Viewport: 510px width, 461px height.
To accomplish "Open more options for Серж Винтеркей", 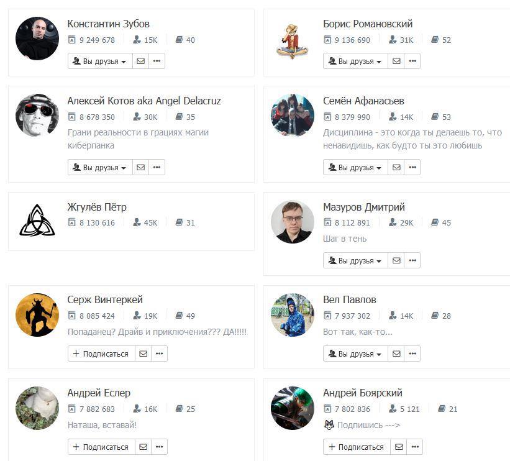I will pos(160,354).
